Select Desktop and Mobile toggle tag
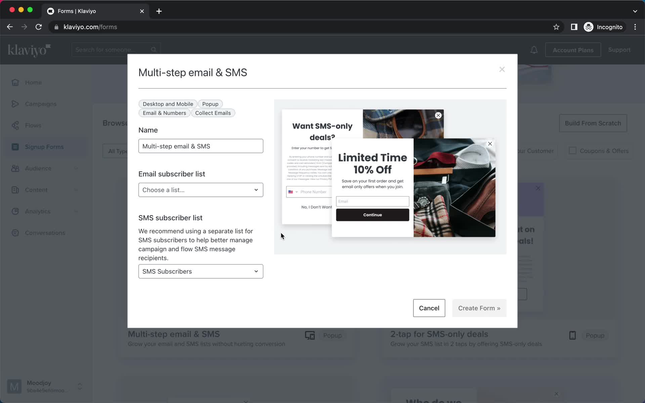 (168, 103)
